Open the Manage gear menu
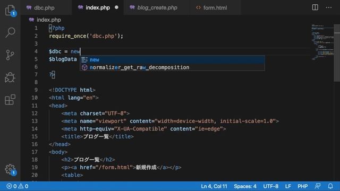The image size is (340, 191). click(10, 169)
